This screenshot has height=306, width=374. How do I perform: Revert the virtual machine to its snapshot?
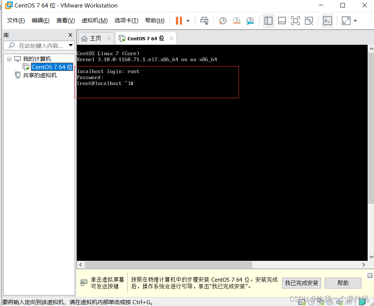point(236,21)
